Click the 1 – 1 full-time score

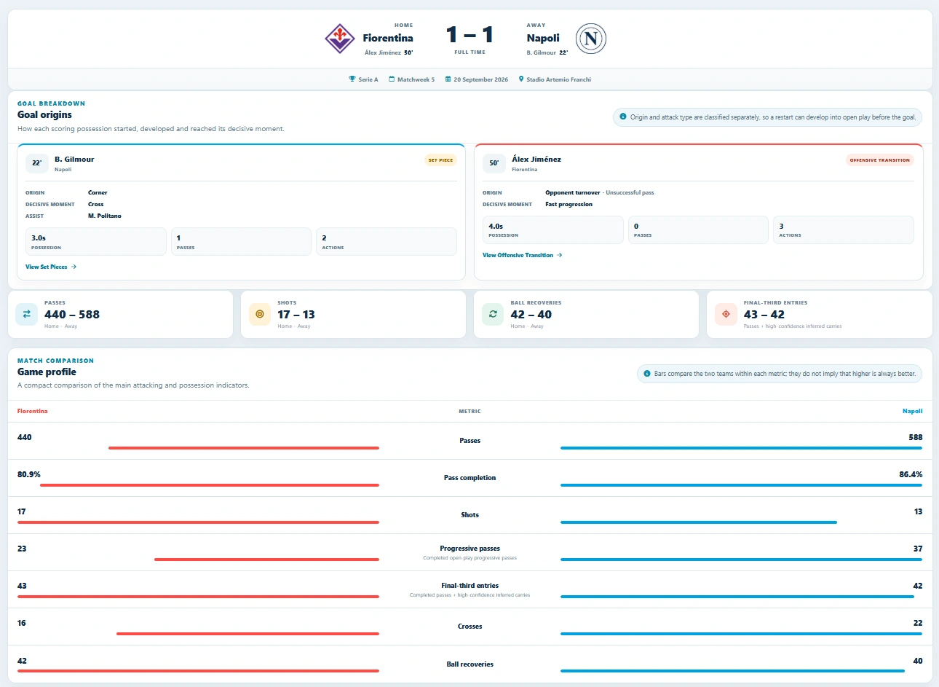(x=470, y=34)
